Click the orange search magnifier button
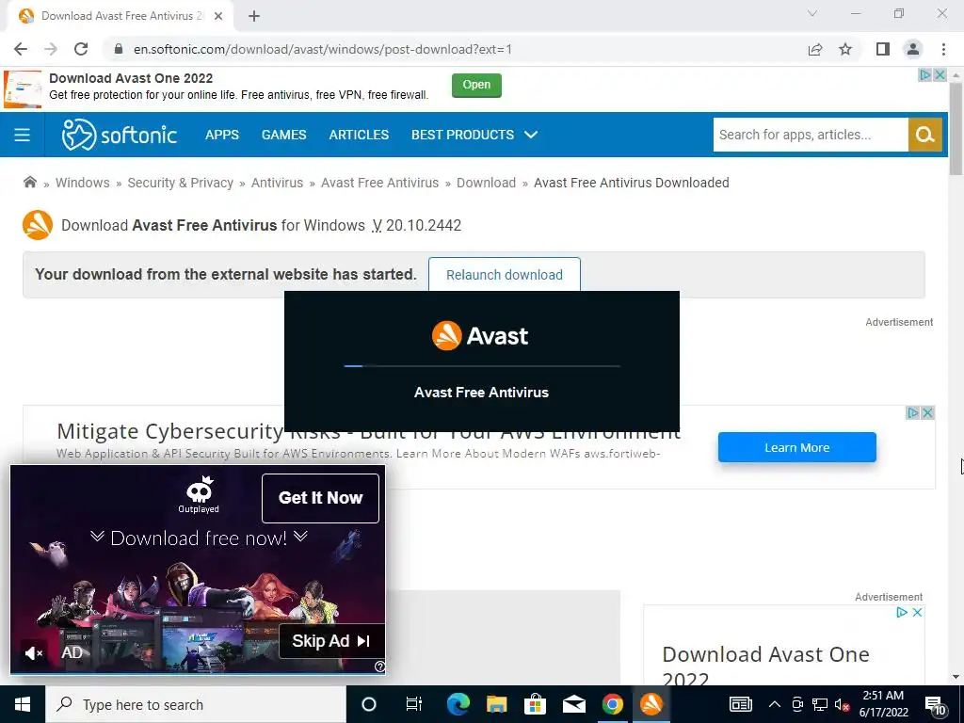 coord(924,135)
